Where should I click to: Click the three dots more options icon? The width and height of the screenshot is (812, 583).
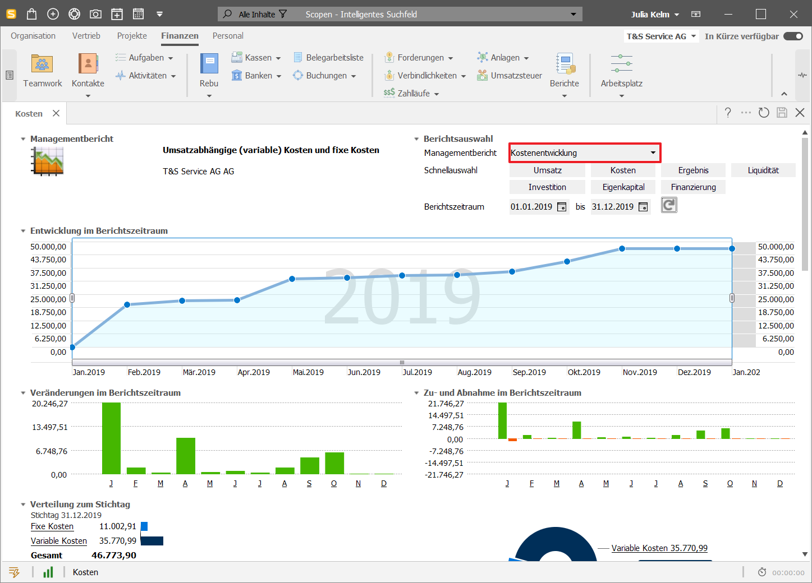click(x=746, y=113)
